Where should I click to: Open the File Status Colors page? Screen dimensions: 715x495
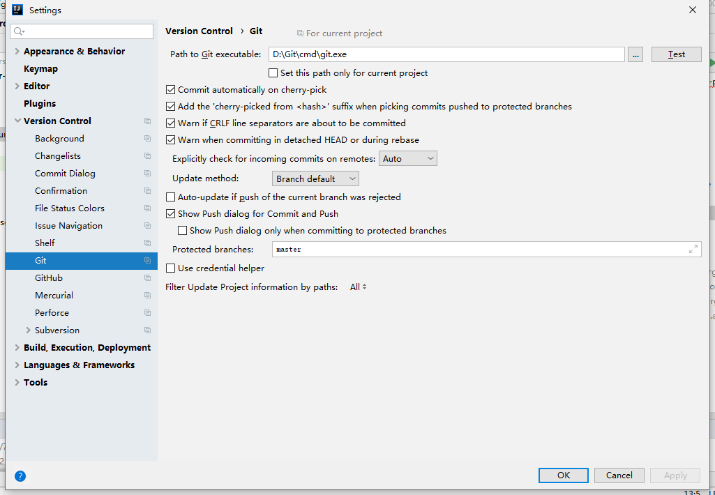coord(70,208)
